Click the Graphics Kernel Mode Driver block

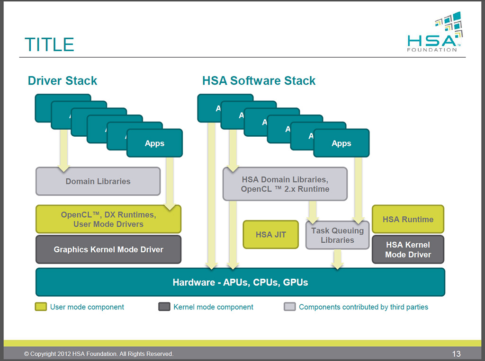tap(108, 249)
